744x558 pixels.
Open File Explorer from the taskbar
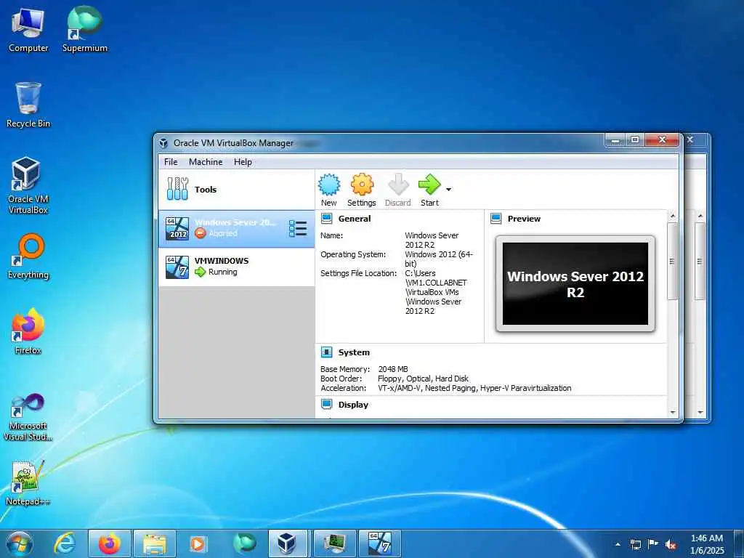[155, 543]
